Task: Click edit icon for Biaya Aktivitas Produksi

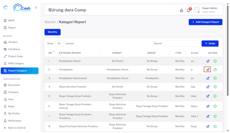Action: click(x=208, y=87)
